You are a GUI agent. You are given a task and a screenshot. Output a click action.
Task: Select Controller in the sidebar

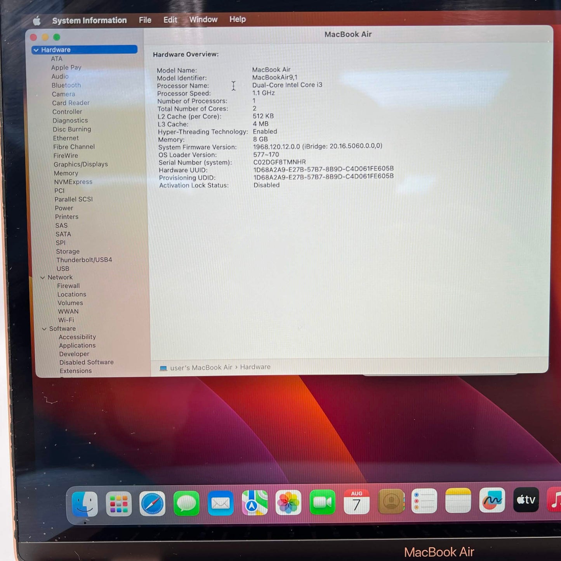point(67,112)
